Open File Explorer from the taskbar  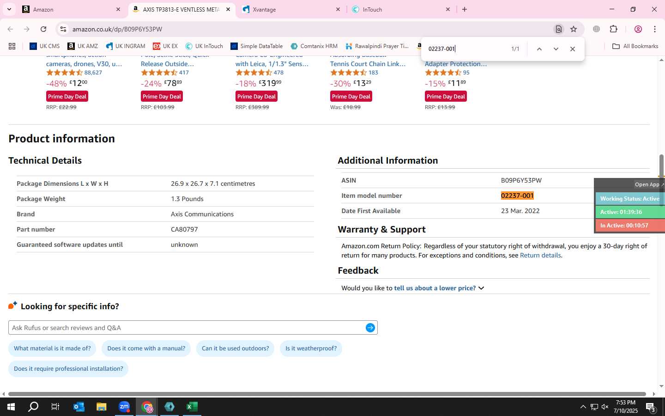[x=101, y=407]
